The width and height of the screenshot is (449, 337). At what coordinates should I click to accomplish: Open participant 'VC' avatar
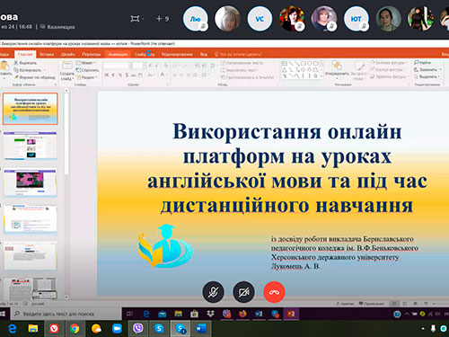pos(260,19)
